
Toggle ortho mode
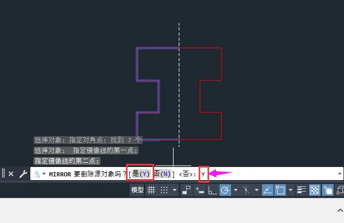coord(212,190)
